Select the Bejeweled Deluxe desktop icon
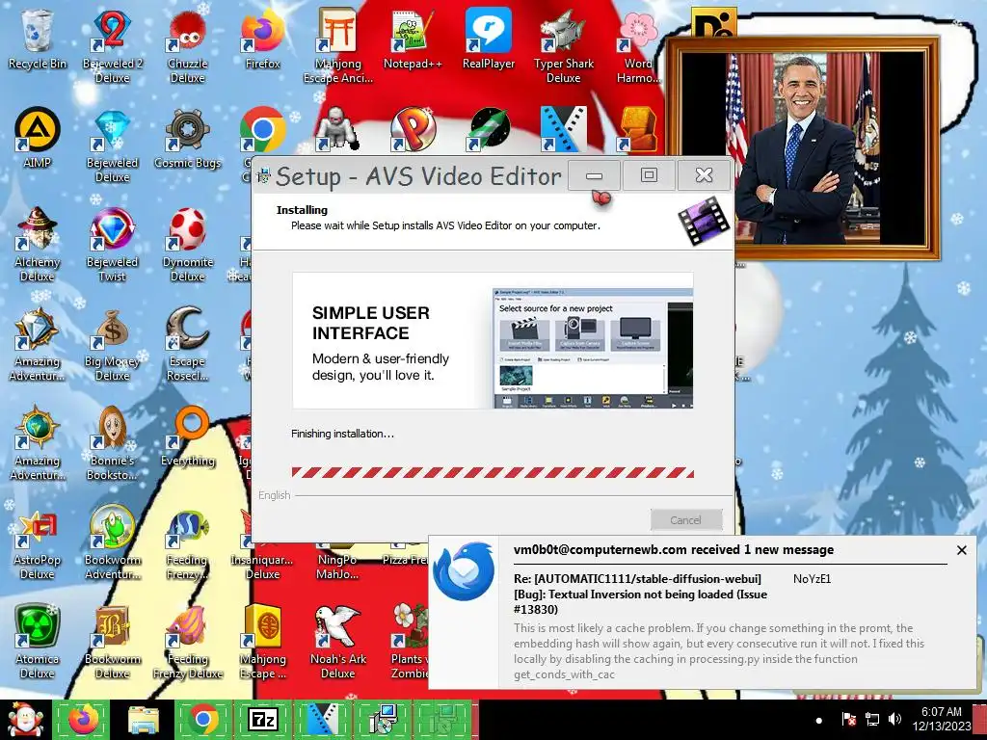This screenshot has width=987, height=740. (112, 145)
